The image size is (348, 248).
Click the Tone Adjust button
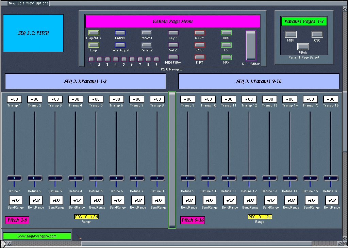coord(120,45)
